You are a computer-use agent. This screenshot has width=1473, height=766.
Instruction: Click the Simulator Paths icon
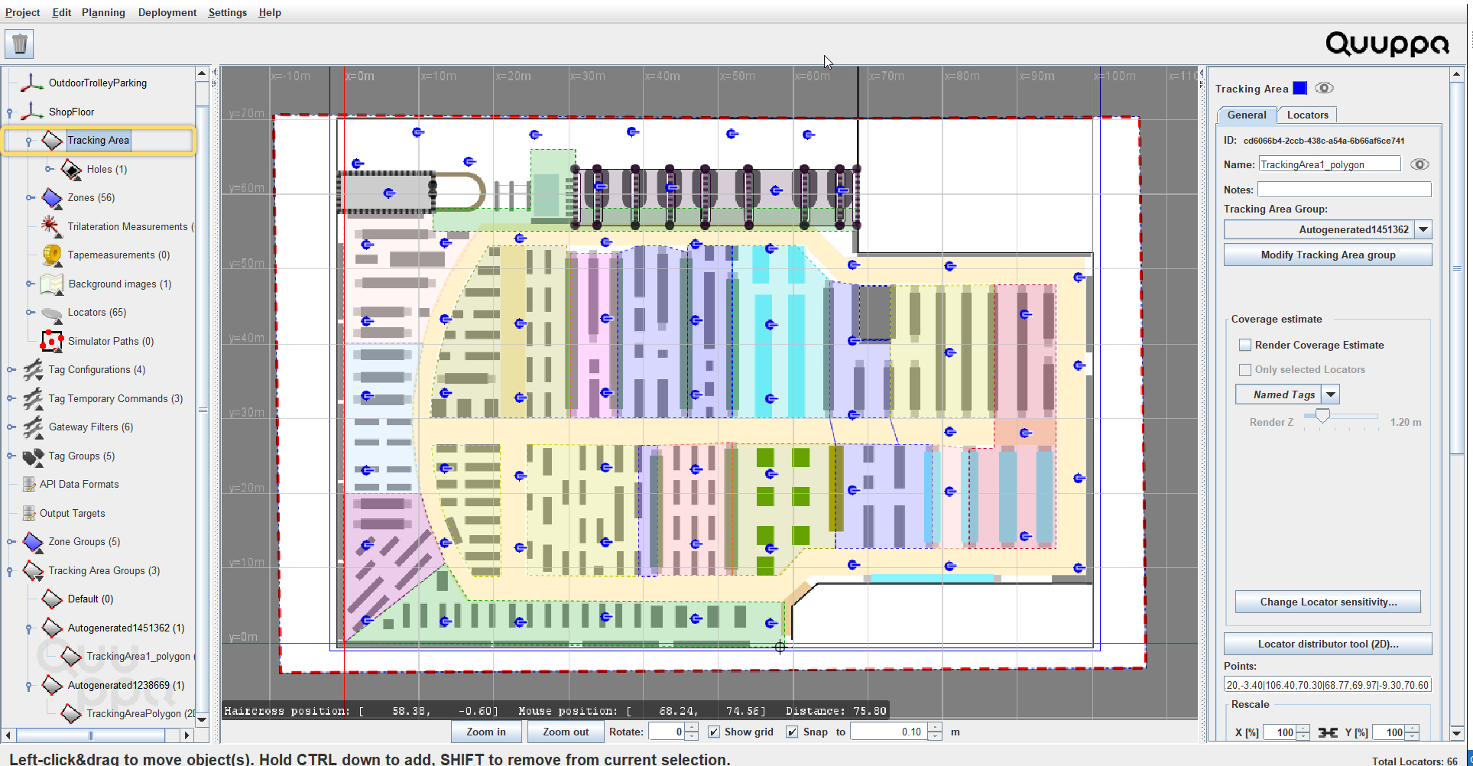tap(51, 341)
